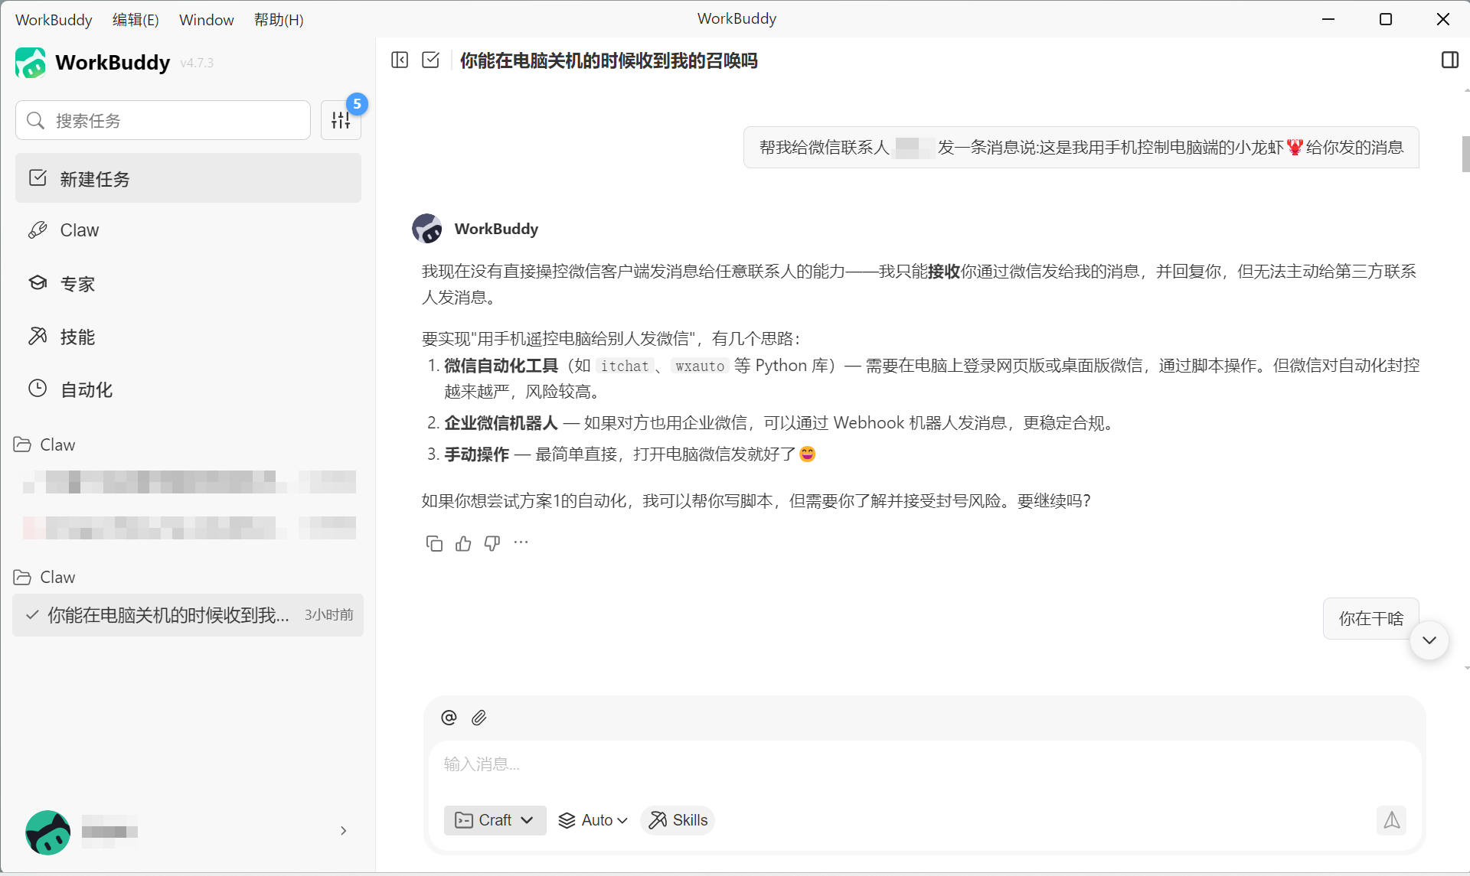Open the 自动化 section

(x=188, y=389)
